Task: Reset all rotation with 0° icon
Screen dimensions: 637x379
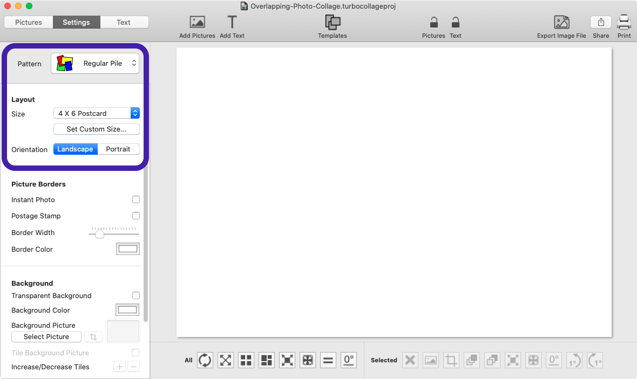Action: coord(349,360)
